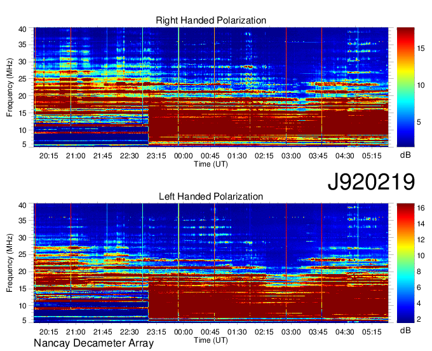Click the 2 dB tick on lower color bar
The width and height of the screenshot is (432, 351).
tap(419, 319)
